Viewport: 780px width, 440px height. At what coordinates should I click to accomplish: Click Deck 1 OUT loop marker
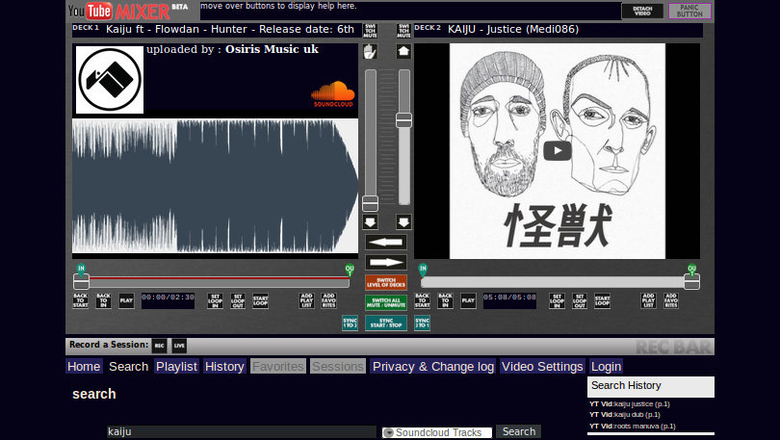350,270
